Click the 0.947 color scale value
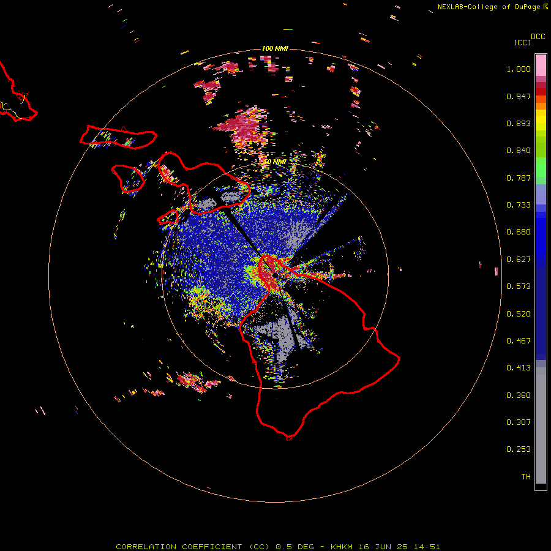Viewport: 551px width, 551px height. click(x=519, y=96)
